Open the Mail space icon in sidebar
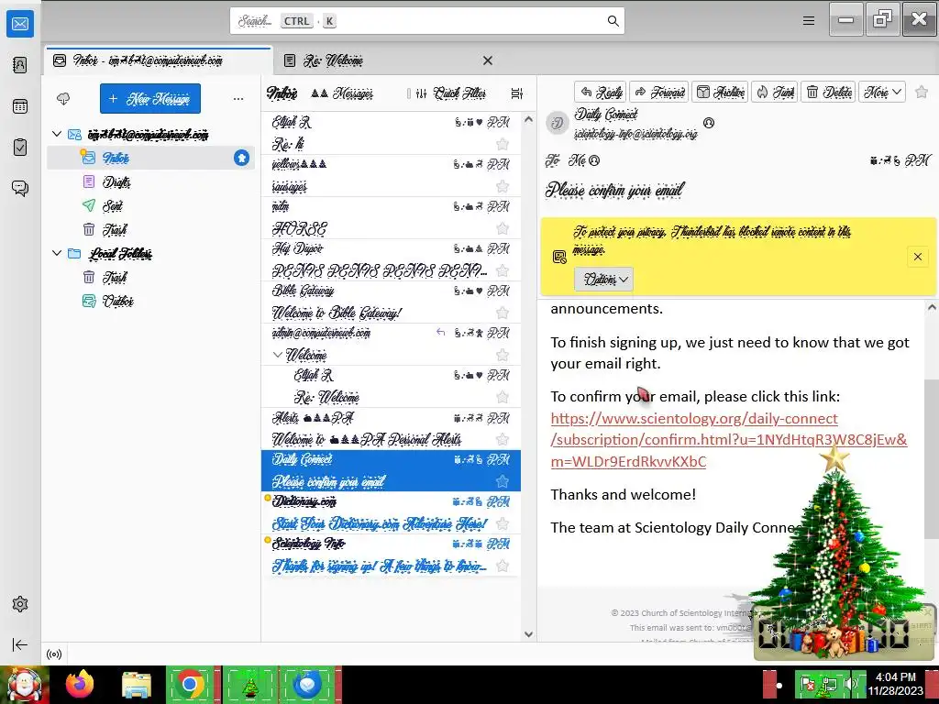Image resolution: width=939 pixels, height=704 pixels. [20, 24]
